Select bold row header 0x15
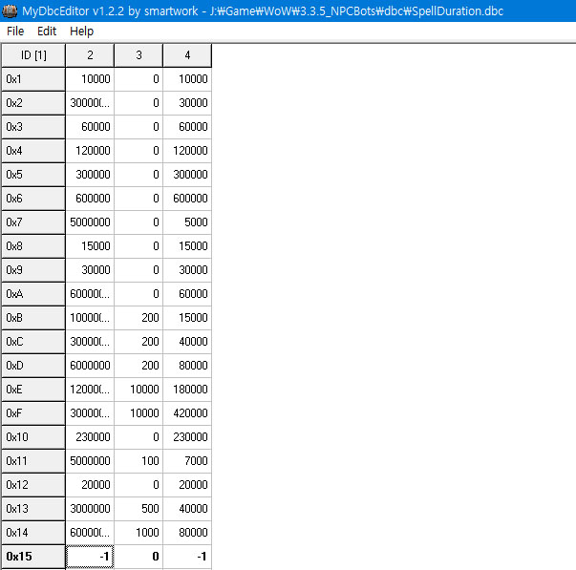Image resolution: width=576 pixels, height=570 pixels. point(33,557)
